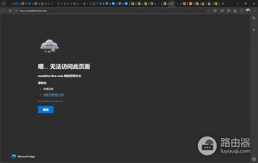Click the 检查连接 suggestion text
258x163 pixels.
(x=48, y=89)
